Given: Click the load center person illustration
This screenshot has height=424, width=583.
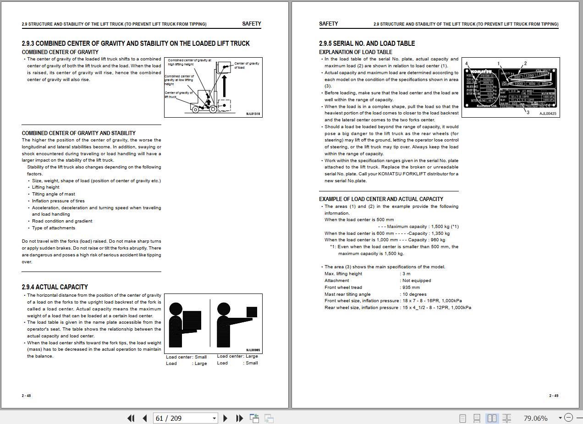Looking at the screenshot, I should (213, 323).
